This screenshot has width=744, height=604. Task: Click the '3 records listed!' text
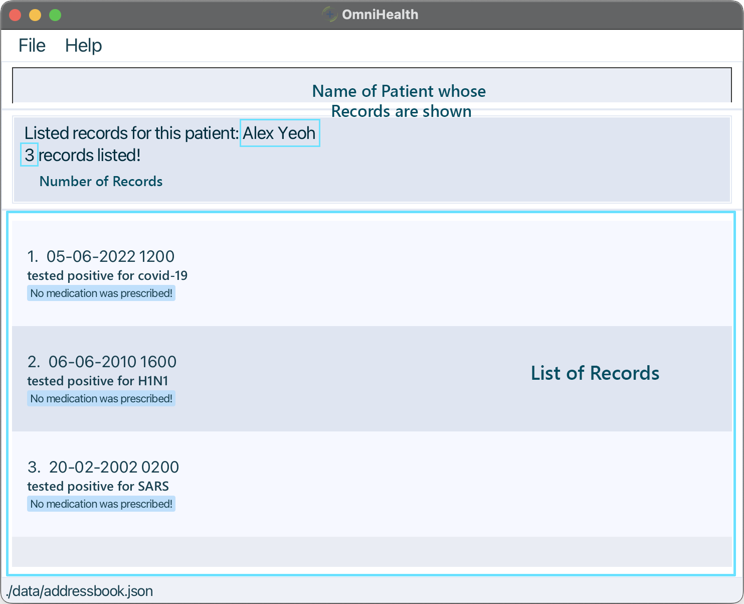(x=83, y=155)
